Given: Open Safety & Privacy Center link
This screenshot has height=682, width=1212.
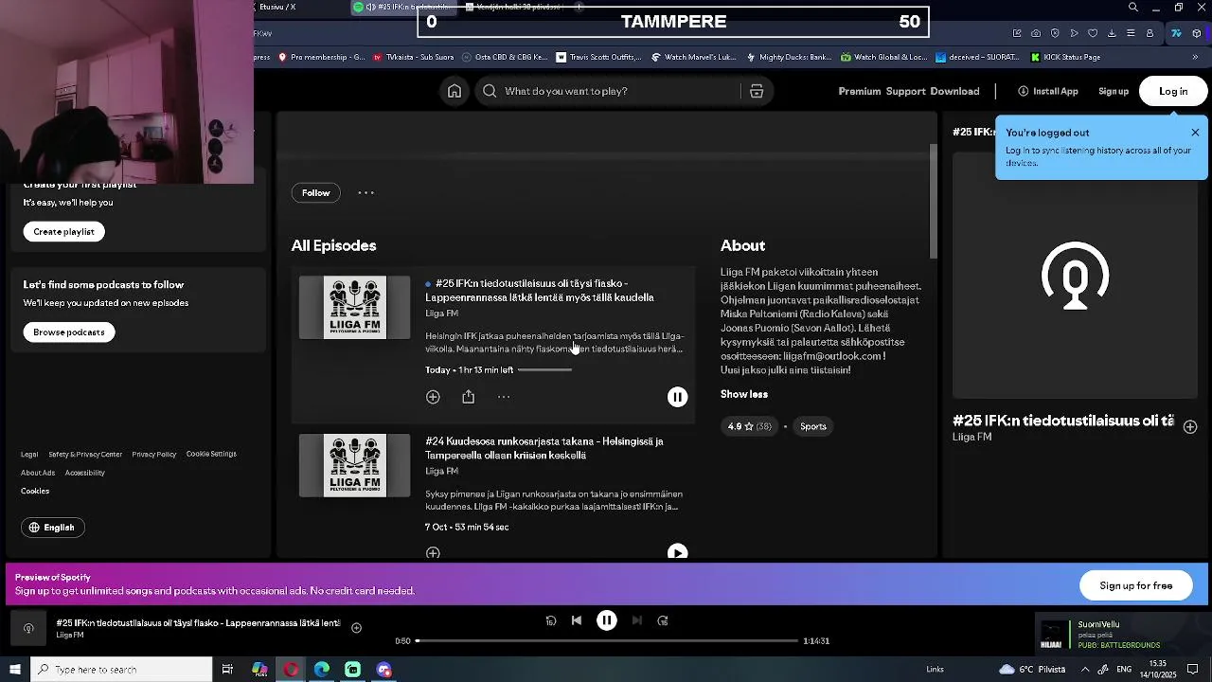Looking at the screenshot, I should tap(85, 454).
